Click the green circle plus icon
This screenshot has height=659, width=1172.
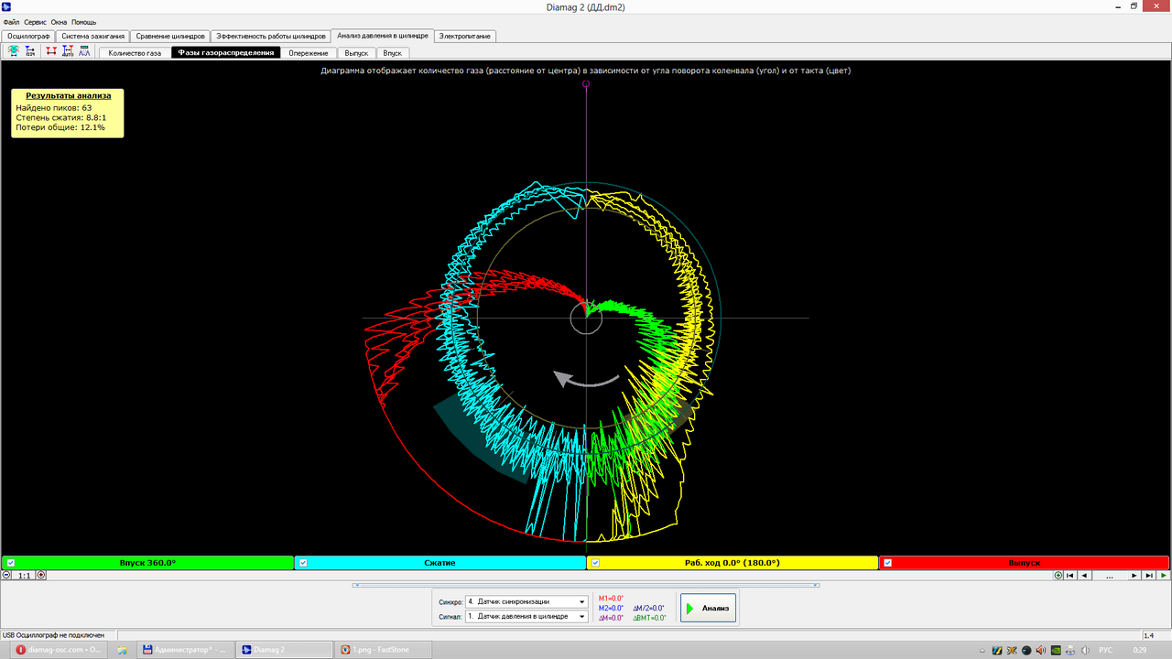pyautogui.click(x=1058, y=576)
